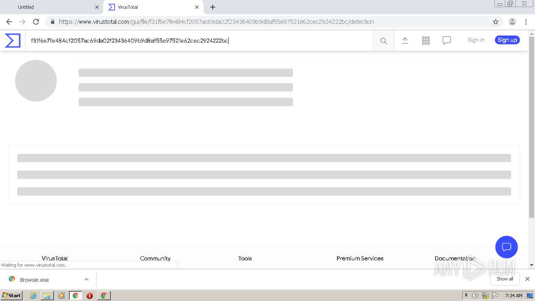The image size is (535, 301).
Task: Click the taskbar clock 7:34 AM
Action: 514,296
